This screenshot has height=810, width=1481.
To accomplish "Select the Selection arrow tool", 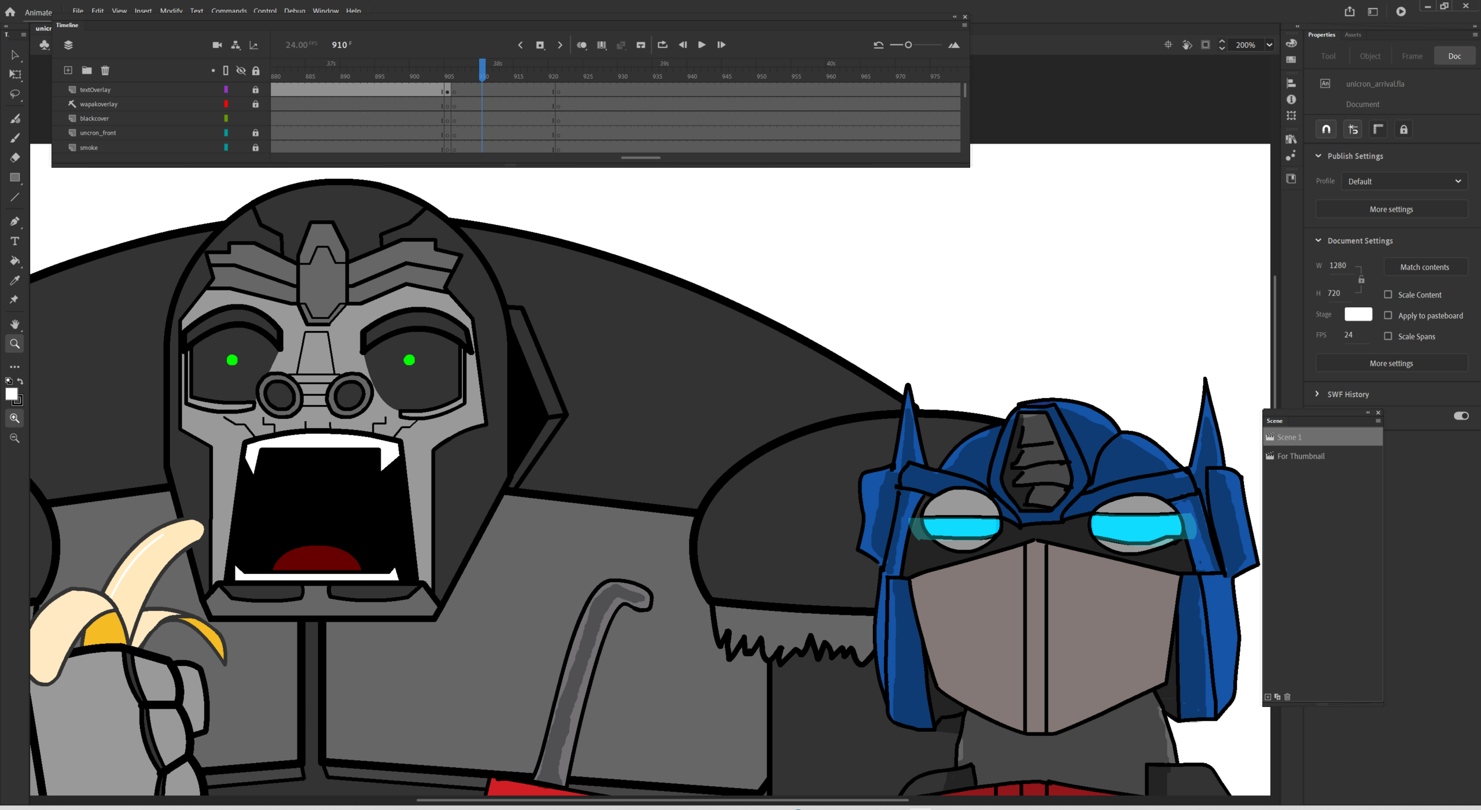I will [15, 55].
